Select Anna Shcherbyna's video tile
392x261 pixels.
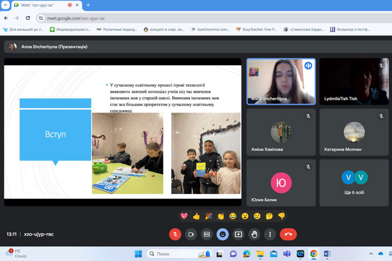(x=281, y=81)
